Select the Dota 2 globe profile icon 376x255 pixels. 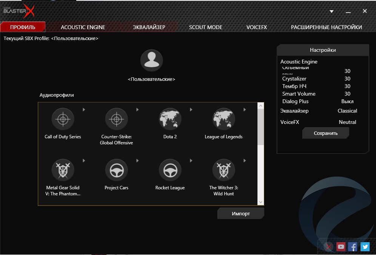[x=170, y=119]
